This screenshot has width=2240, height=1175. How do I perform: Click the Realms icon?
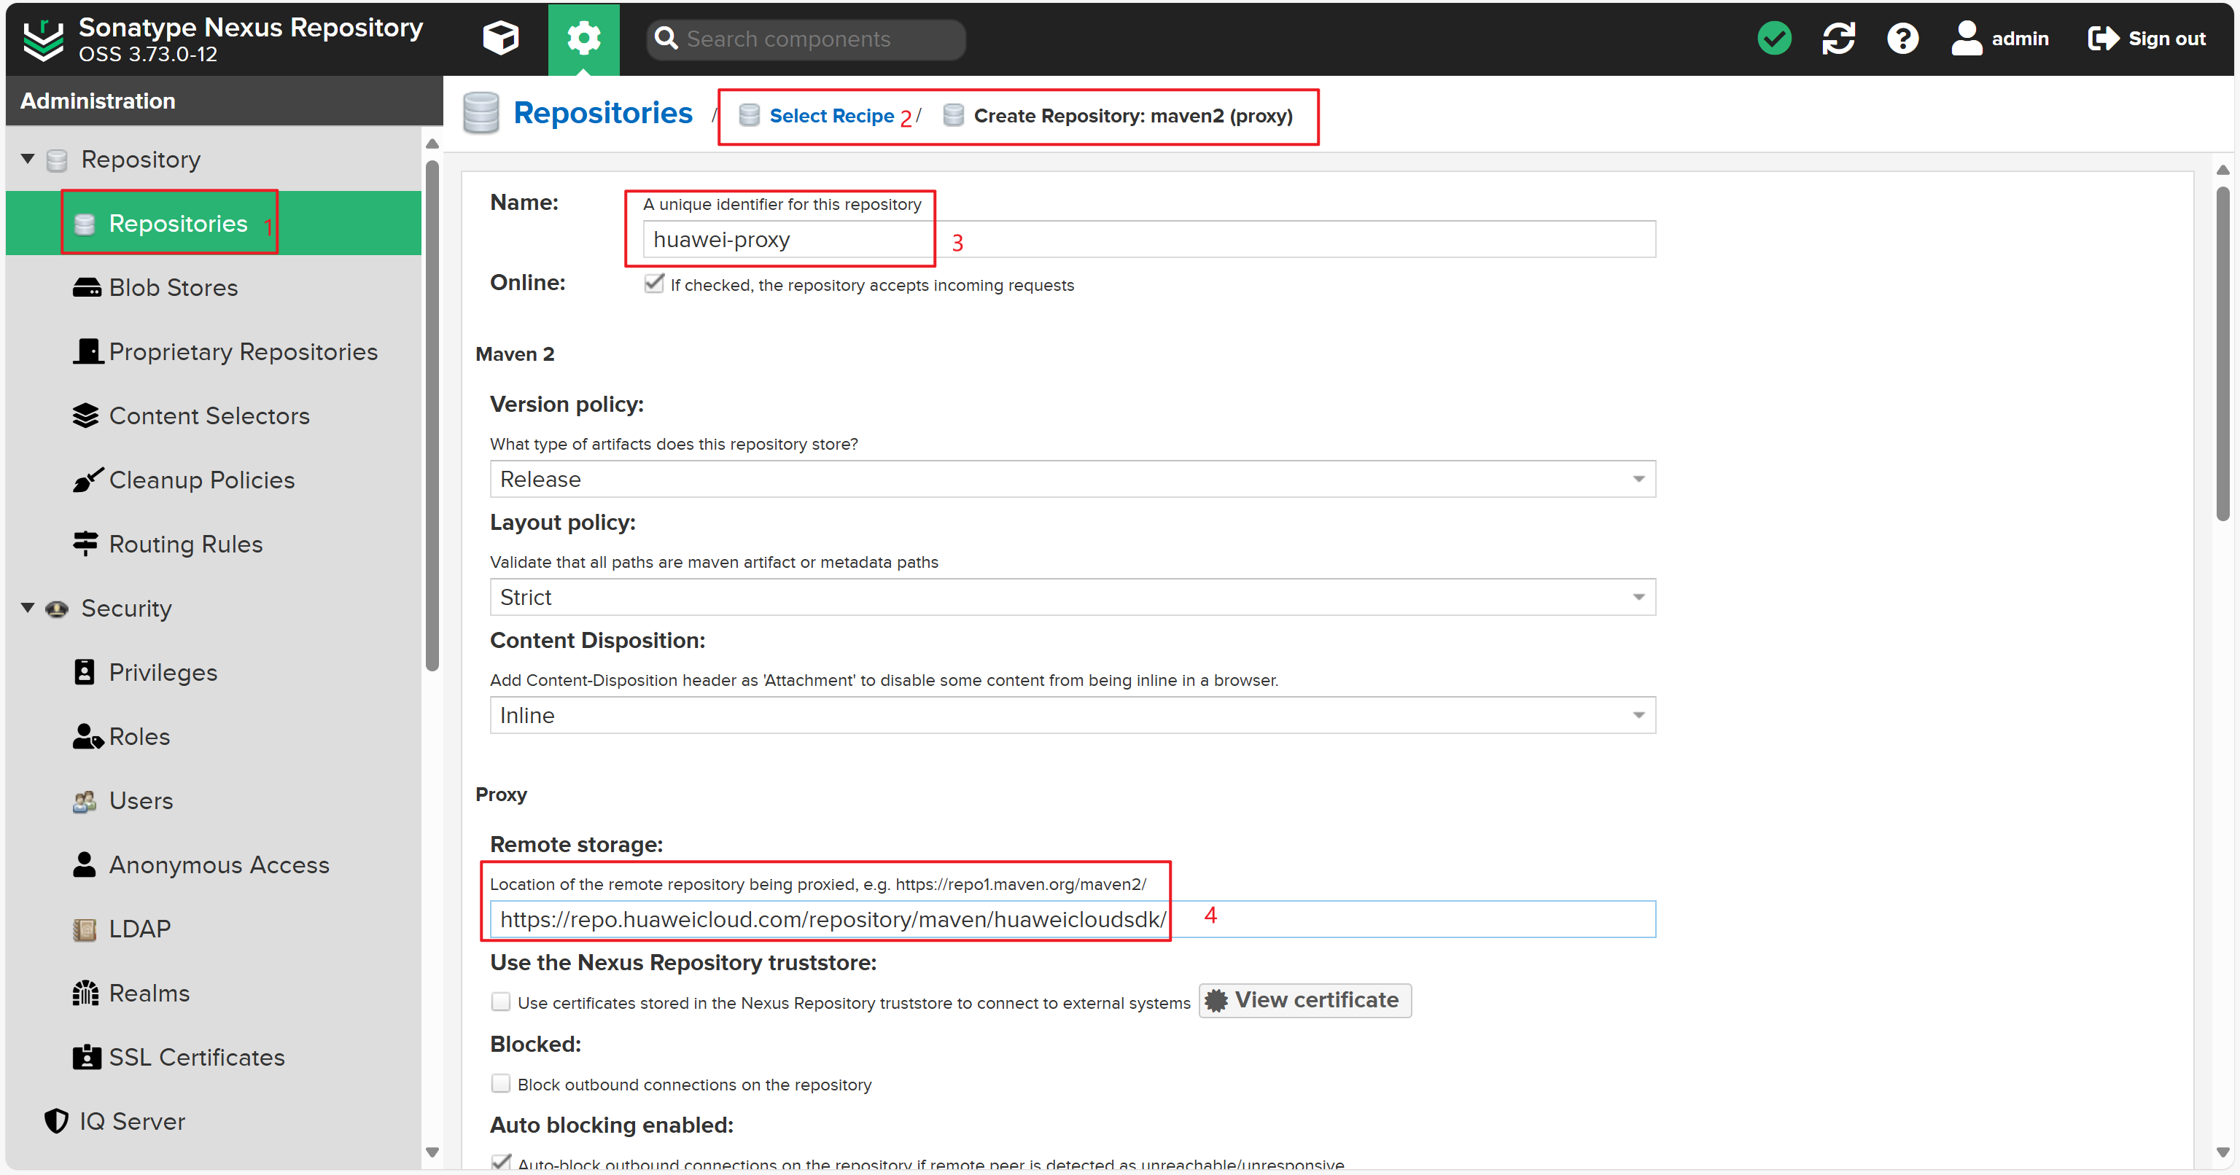pos(85,993)
